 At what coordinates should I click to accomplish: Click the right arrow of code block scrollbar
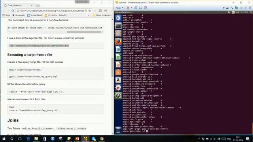pyautogui.click(x=102, y=32)
